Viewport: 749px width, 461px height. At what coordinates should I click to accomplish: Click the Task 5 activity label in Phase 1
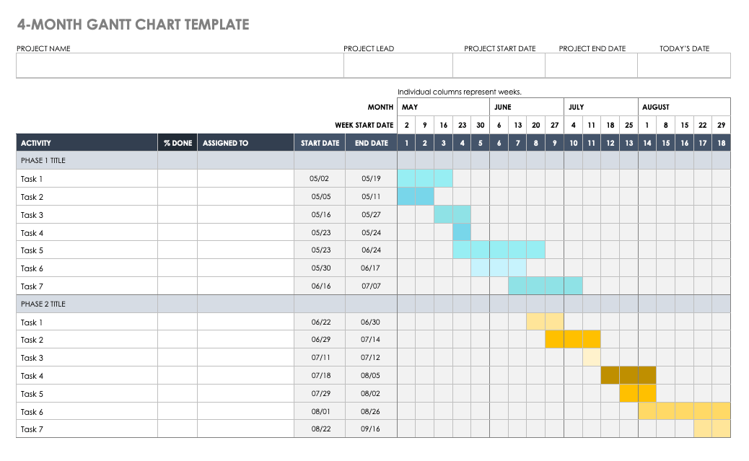(32, 250)
